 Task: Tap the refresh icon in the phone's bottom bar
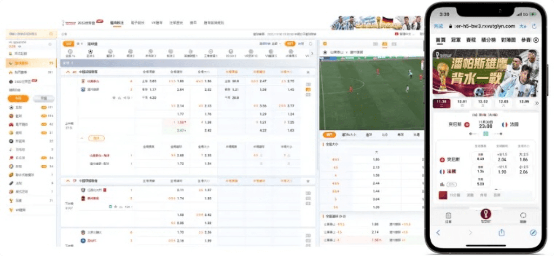pos(523,216)
